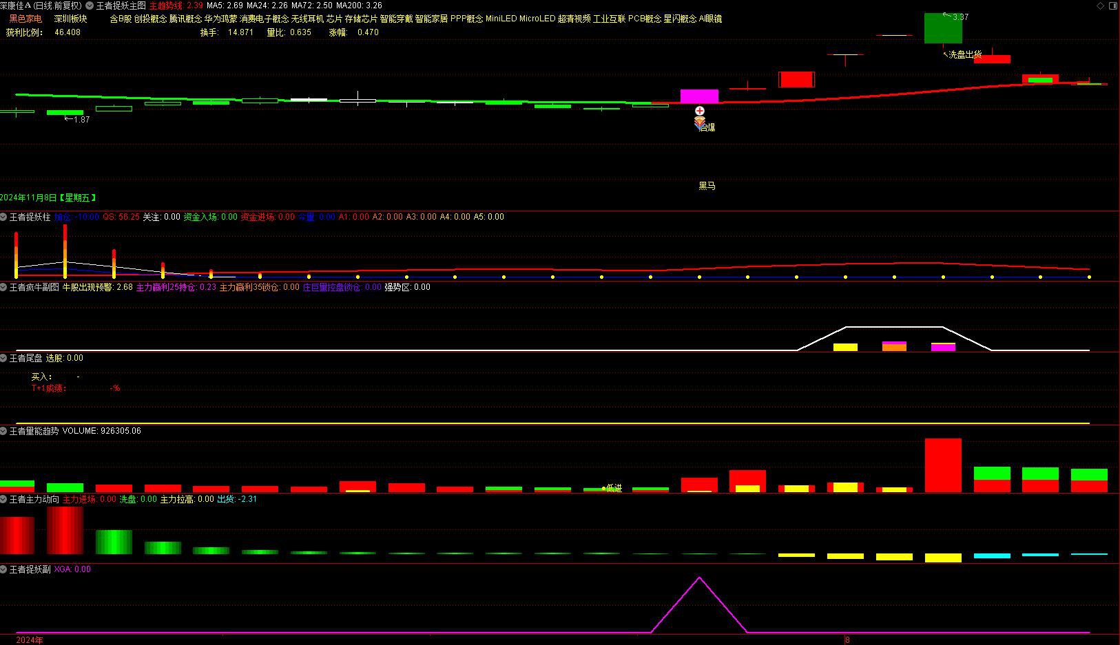Click the 创投概念 concept tag
Viewport: 1120px width, 645px height.
[150, 19]
